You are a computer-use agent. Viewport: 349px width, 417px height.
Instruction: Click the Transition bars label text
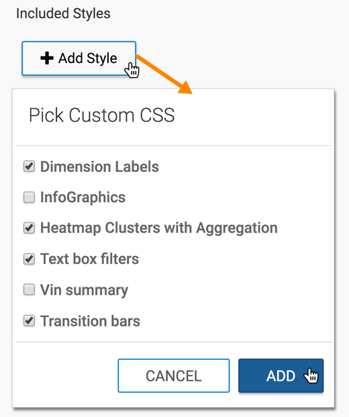click(x=90, y=321)
